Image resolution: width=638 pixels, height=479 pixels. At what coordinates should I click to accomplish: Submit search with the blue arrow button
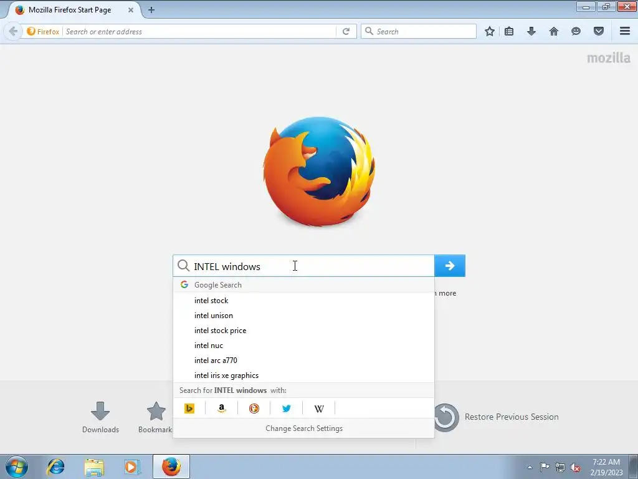point(450,266)
